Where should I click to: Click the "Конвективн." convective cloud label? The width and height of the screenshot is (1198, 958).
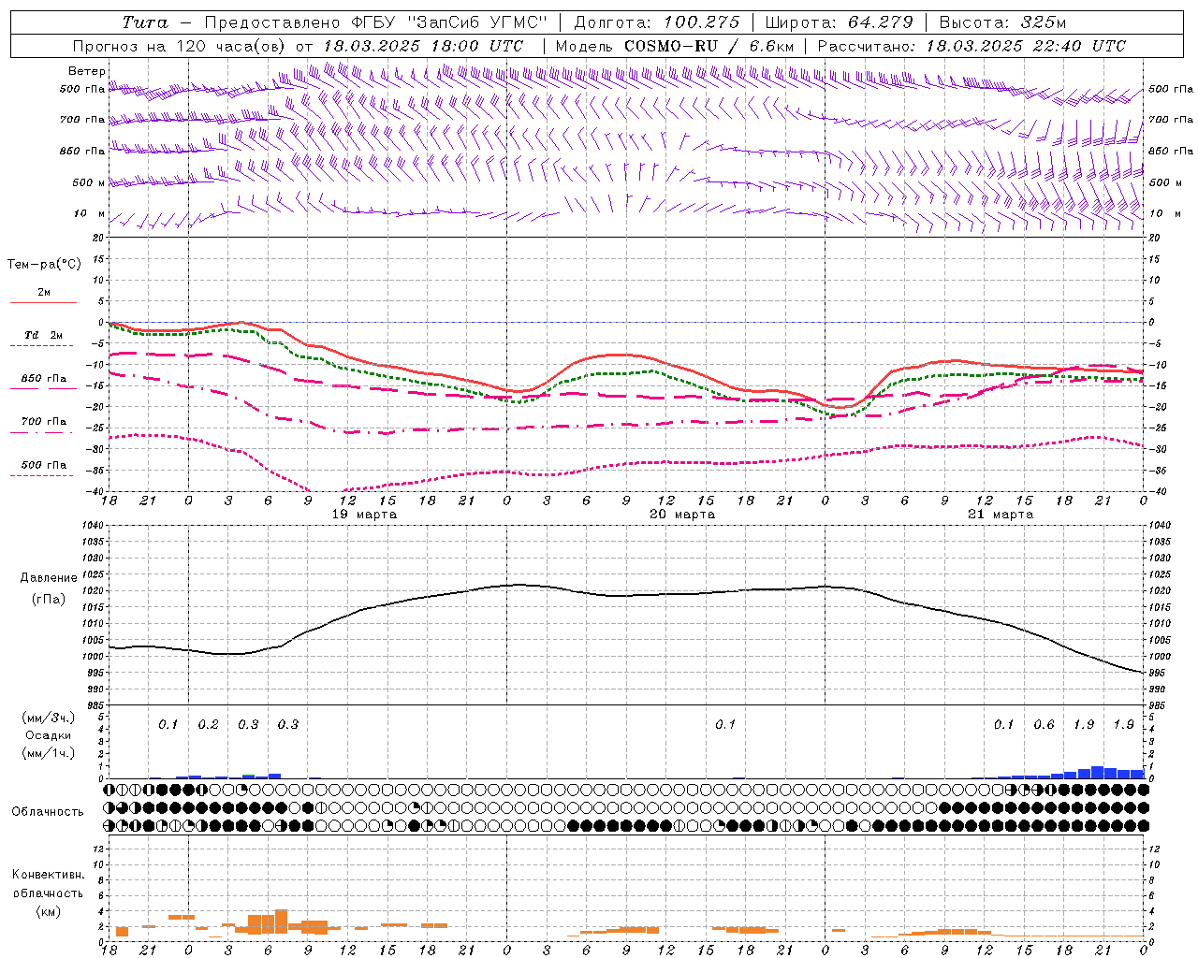[48, 875]
